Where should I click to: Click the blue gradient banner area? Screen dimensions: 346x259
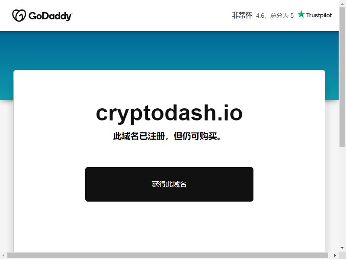click(169, 50)
